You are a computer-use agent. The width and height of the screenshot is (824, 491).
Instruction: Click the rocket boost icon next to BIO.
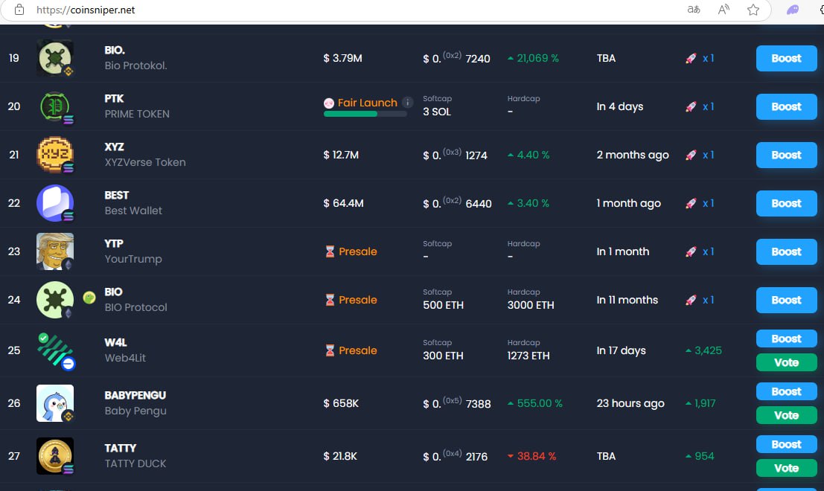690,58
